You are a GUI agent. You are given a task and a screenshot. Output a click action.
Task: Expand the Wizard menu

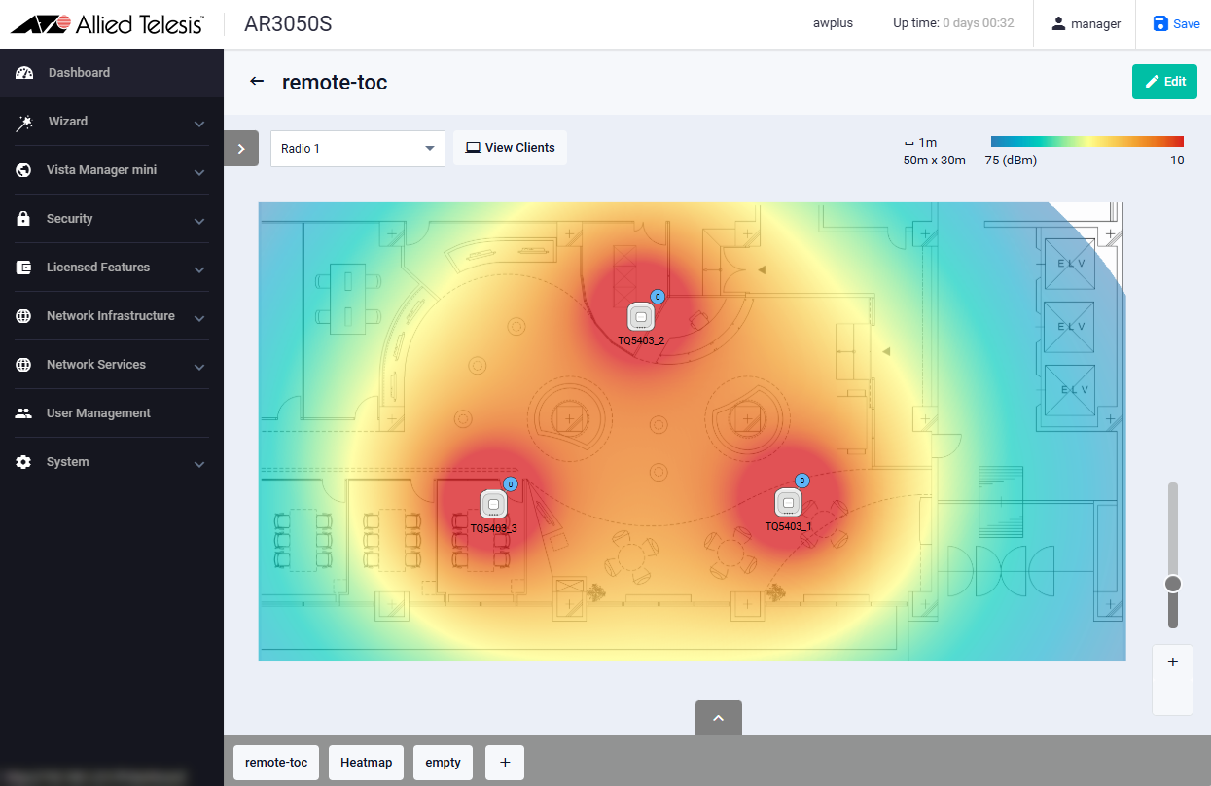112,122
